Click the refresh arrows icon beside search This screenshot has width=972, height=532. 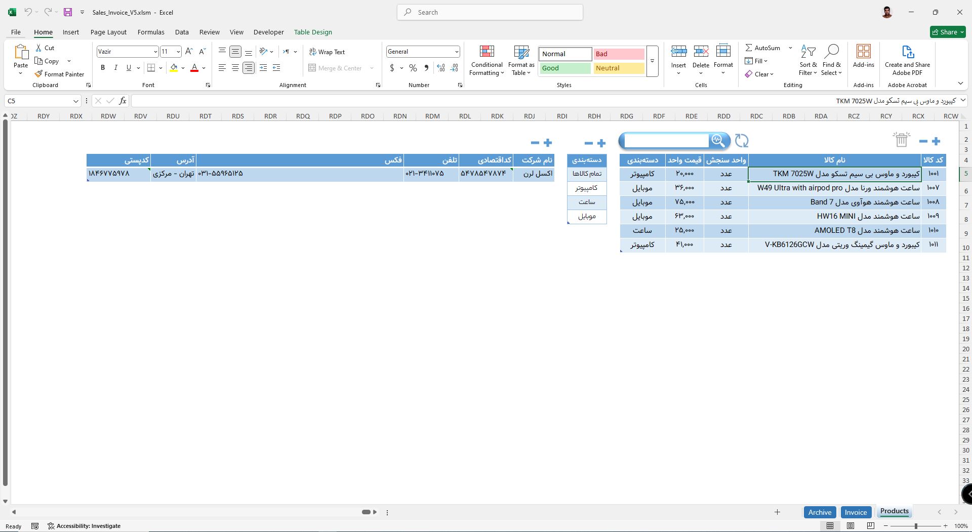742,141
